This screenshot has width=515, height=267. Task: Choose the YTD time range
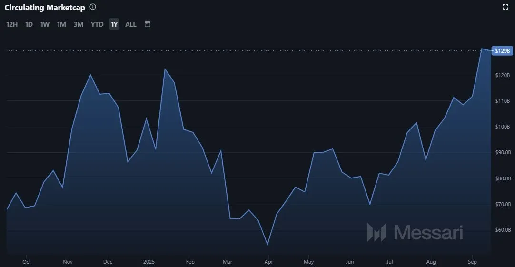[x=97, y=24]
